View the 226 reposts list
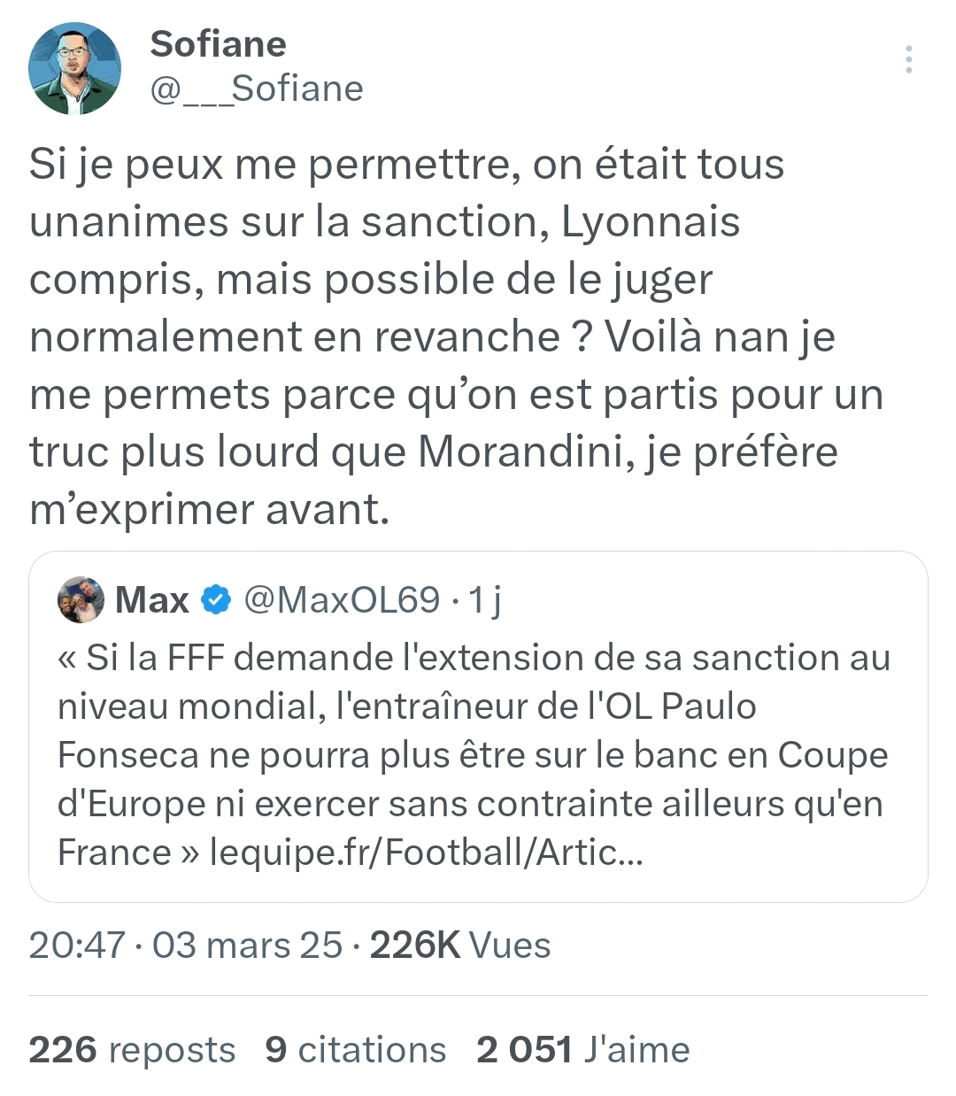 pos(133,1050)
